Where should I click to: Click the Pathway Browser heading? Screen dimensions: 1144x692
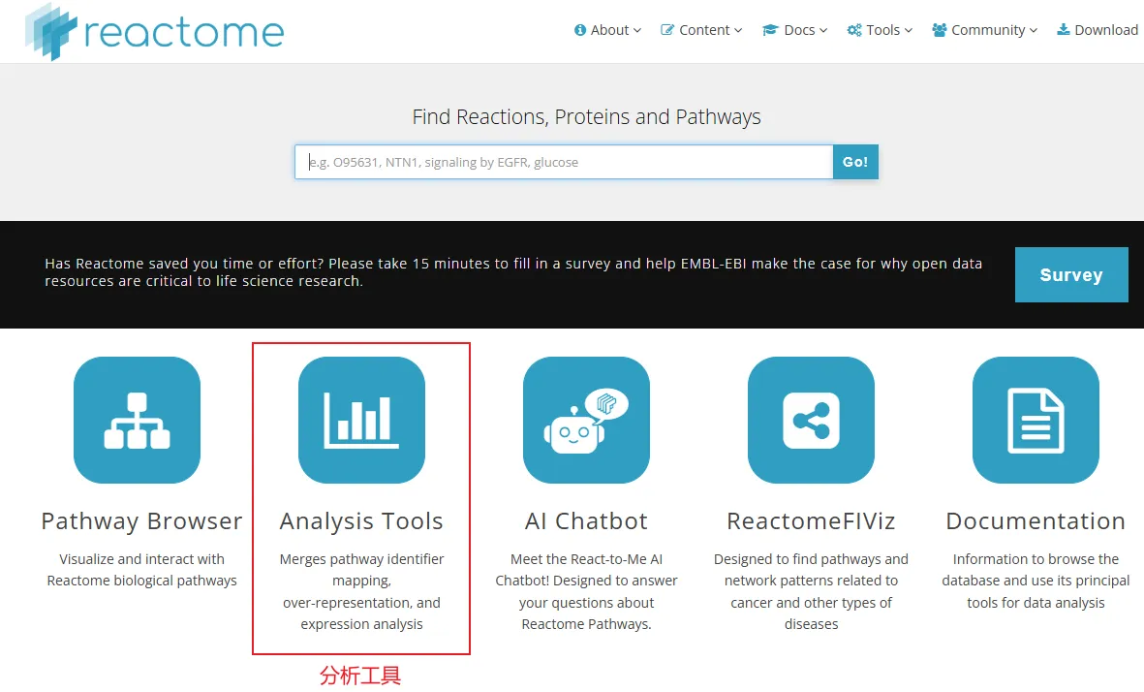(141, 521)
